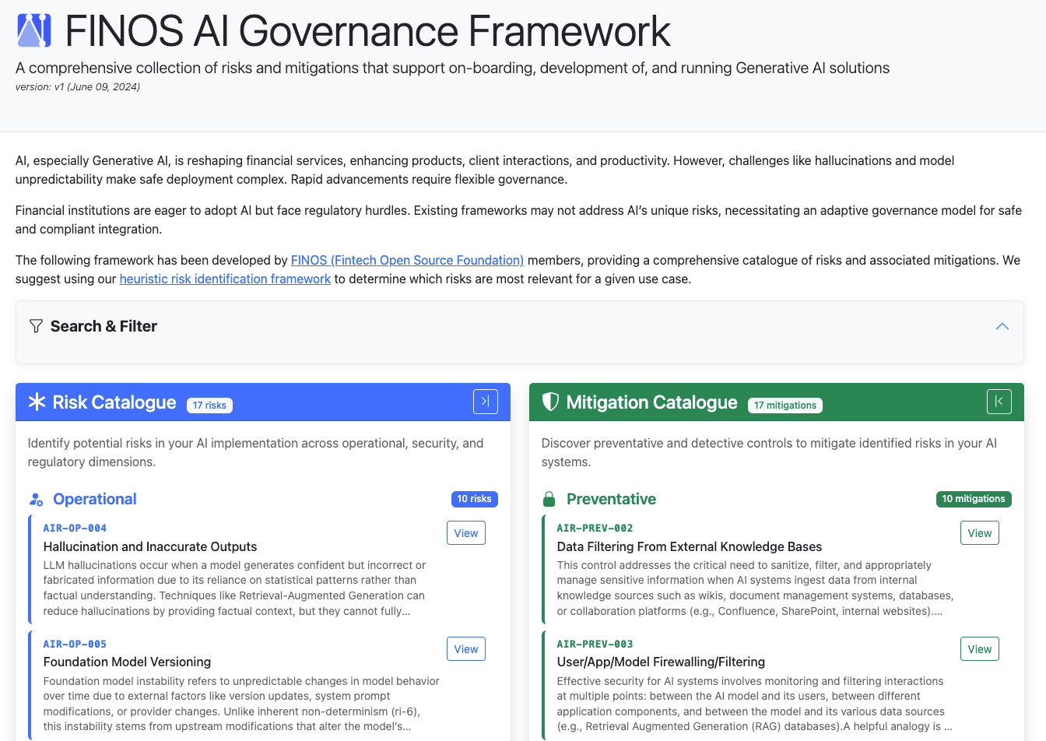View Hallucination and Inaccurate Outputs risk
The height and width of the screenshot is (741, 1046).
pos(465,533)
